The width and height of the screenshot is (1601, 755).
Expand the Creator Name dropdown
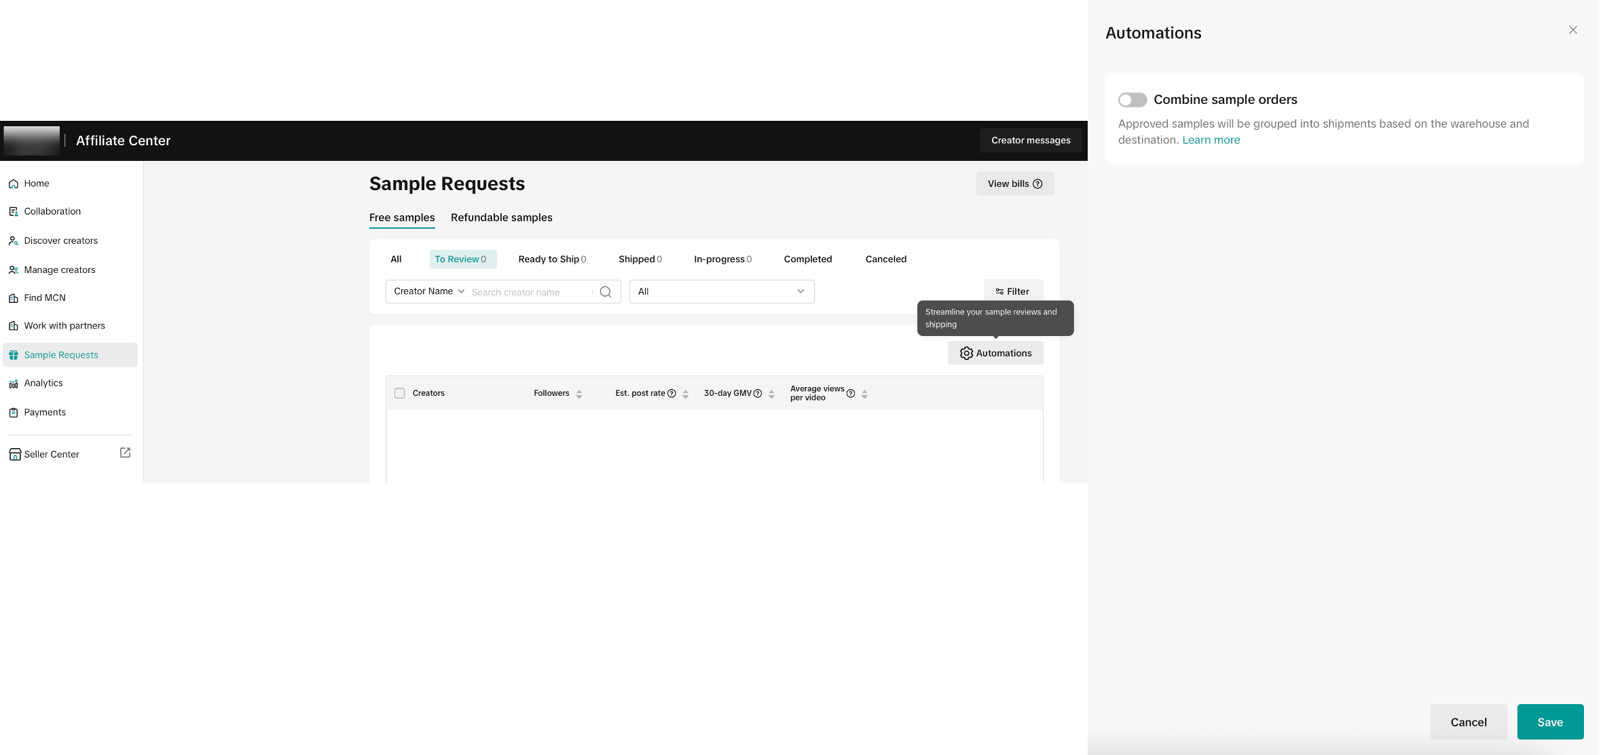coord(429,291)
